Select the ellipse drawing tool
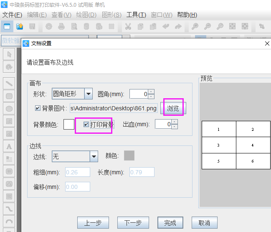Viewport: 271px width, 232px height. tap(9, 109)
